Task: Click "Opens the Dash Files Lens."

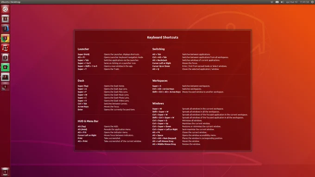Action: pos(116,92)
